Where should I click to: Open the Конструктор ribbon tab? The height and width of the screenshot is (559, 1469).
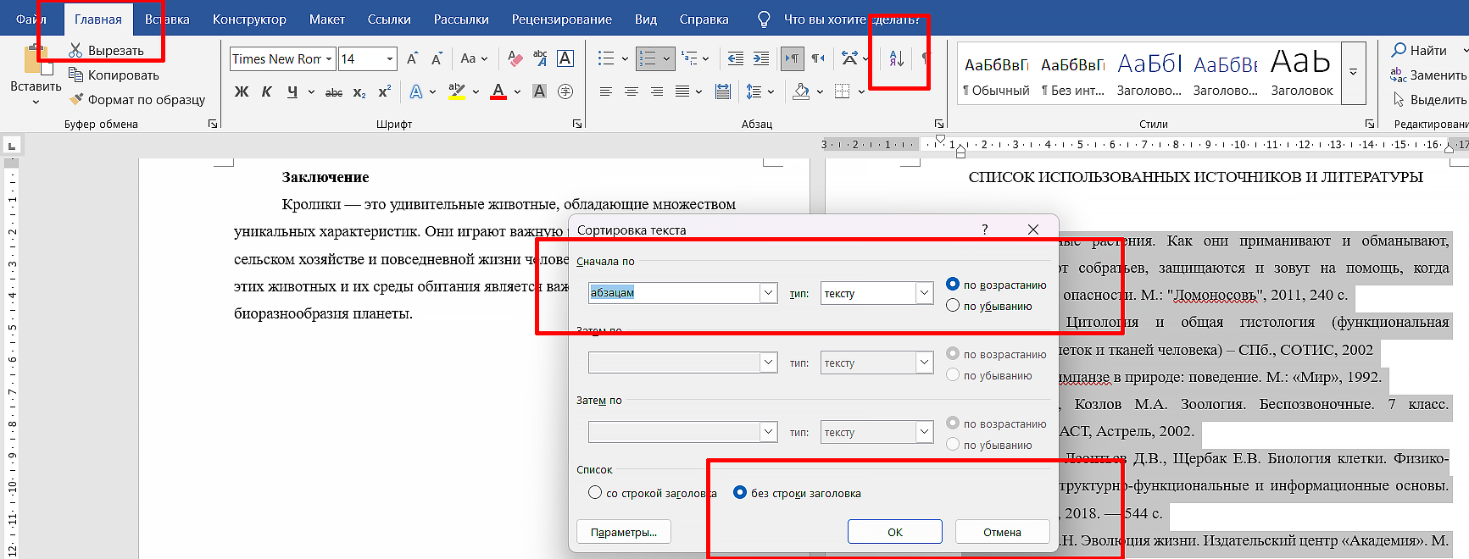[x=249, y=19]
